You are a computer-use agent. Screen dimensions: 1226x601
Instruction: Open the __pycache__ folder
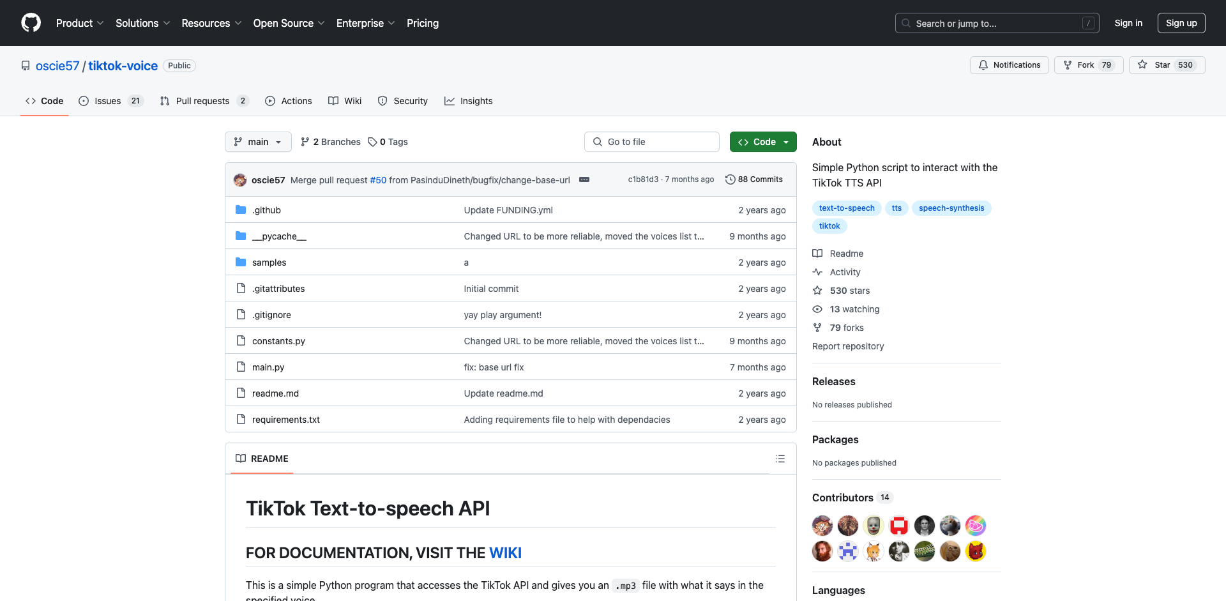click(279, 236)
